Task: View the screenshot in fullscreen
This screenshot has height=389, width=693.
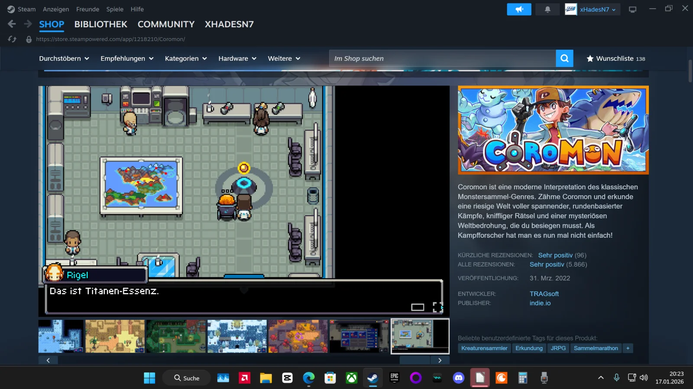Action: [x=438, y=307]
